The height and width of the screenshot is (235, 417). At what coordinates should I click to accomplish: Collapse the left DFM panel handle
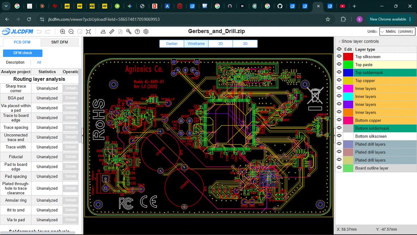(x=82, y=136)
